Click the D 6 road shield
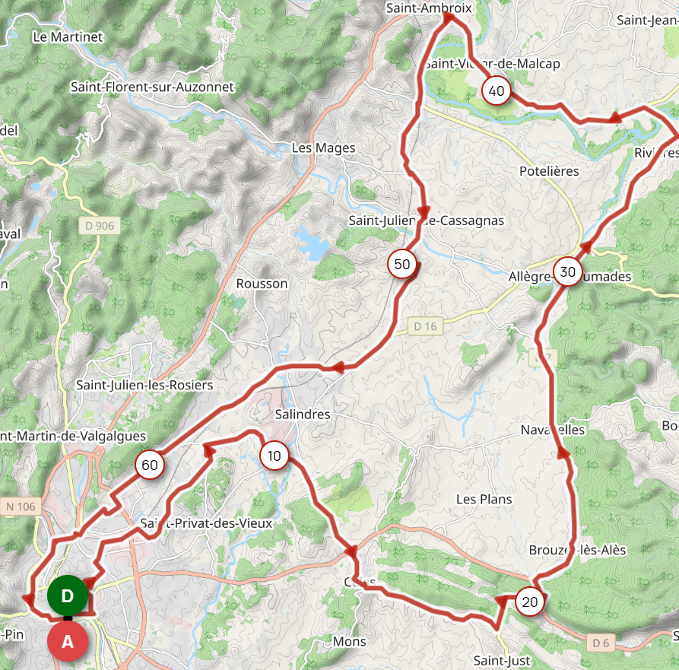The height and width of the screenshot is (670, 679). pos(601,643)
